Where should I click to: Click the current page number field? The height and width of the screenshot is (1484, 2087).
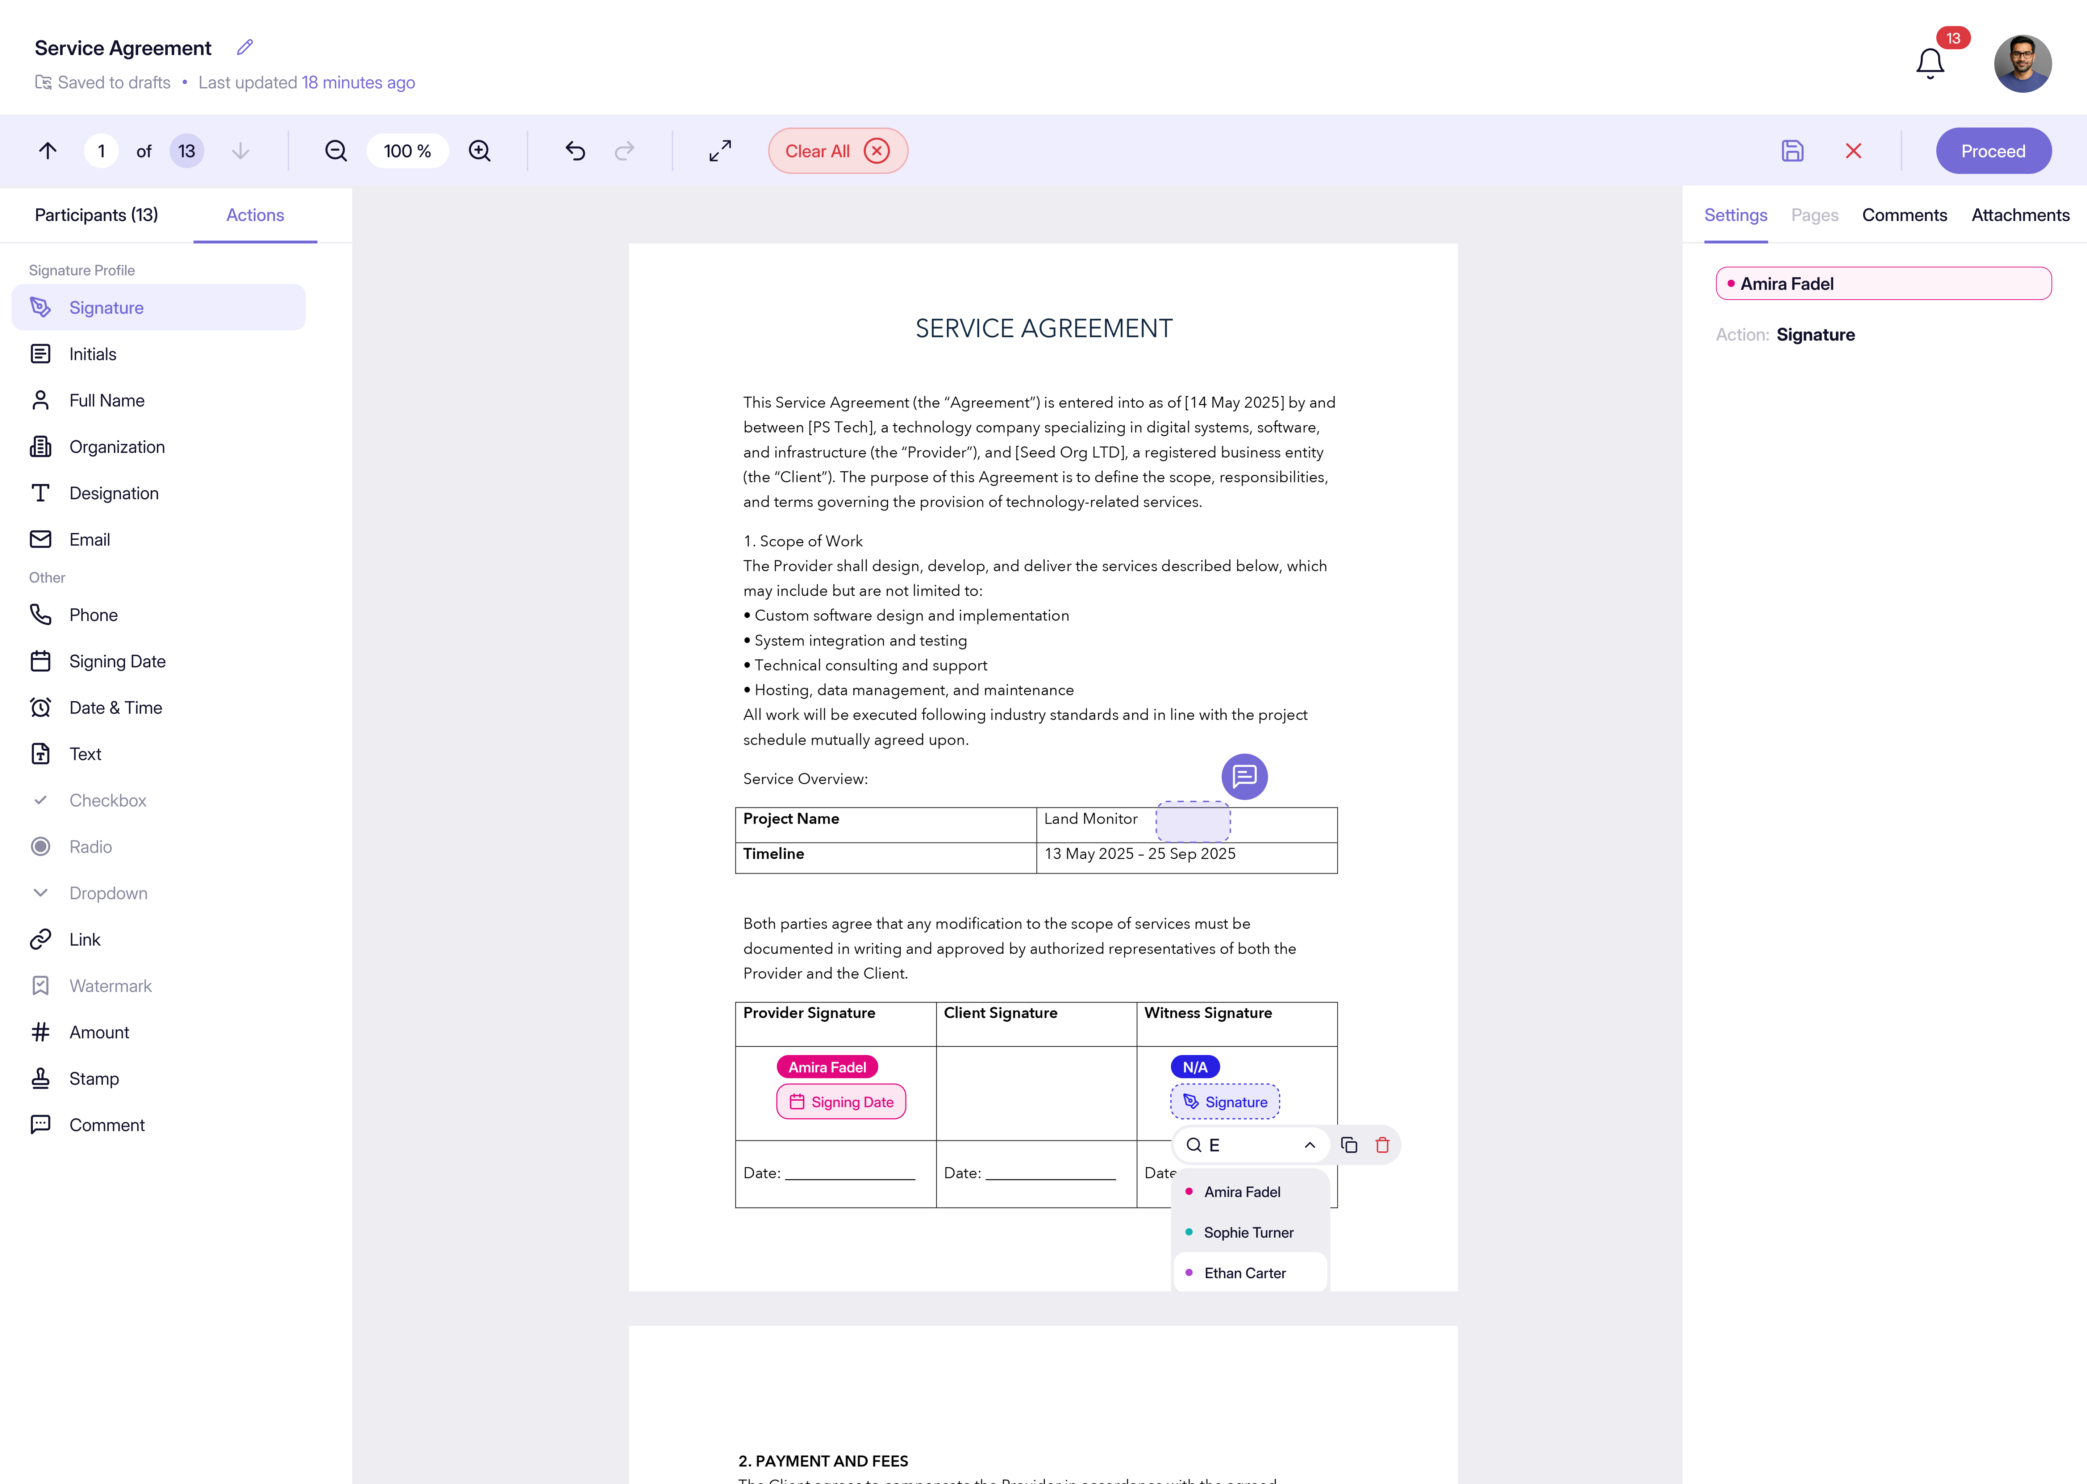101,151
